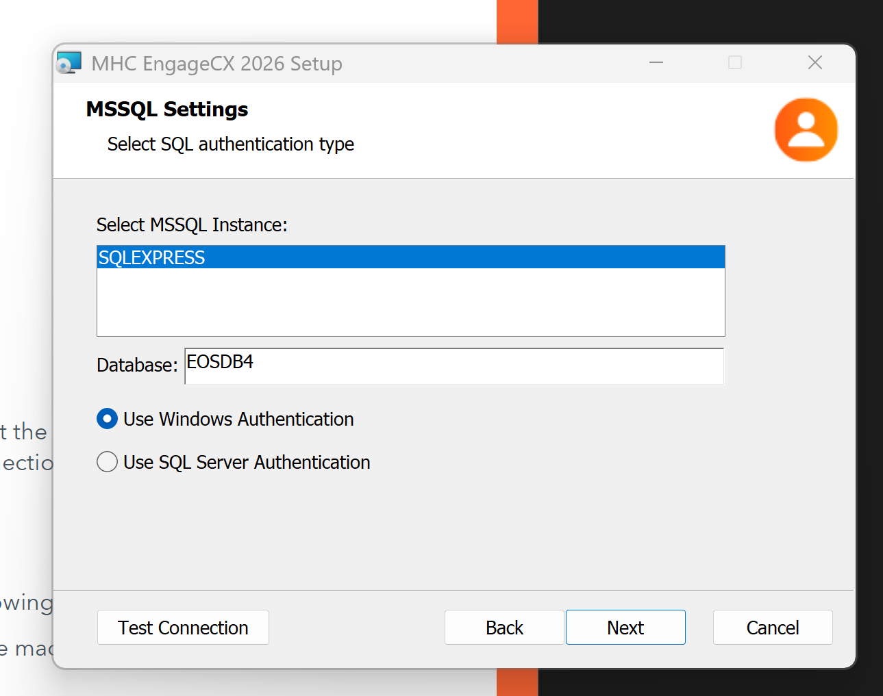Click the Select MSSQL Instance label
883x696 pixels.
click(x=192, y=224)
